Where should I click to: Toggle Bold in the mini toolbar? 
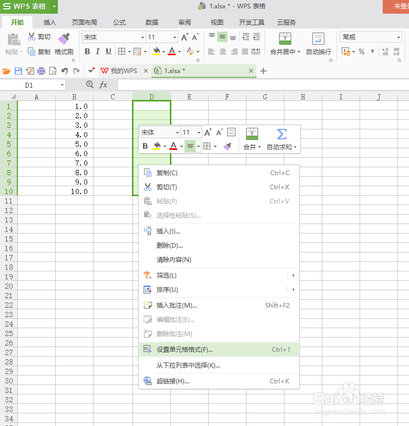click(x=145, y=146)
